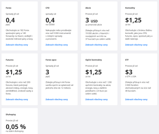This screenshot has height=134, width=159.
Task: Click the 0,05 % bond commission value
Action: click(16, 127)
